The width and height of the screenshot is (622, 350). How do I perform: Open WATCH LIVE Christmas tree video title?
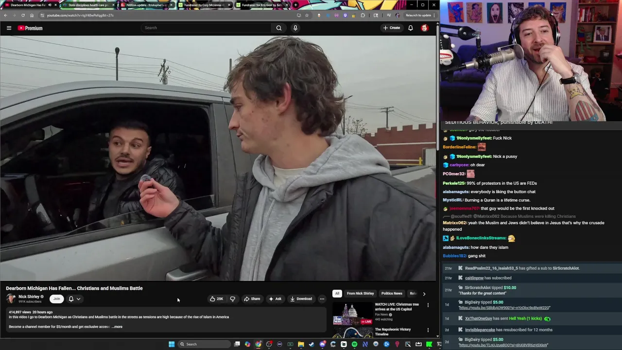(397, 307)
